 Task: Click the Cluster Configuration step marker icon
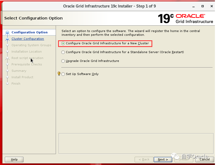7,39
